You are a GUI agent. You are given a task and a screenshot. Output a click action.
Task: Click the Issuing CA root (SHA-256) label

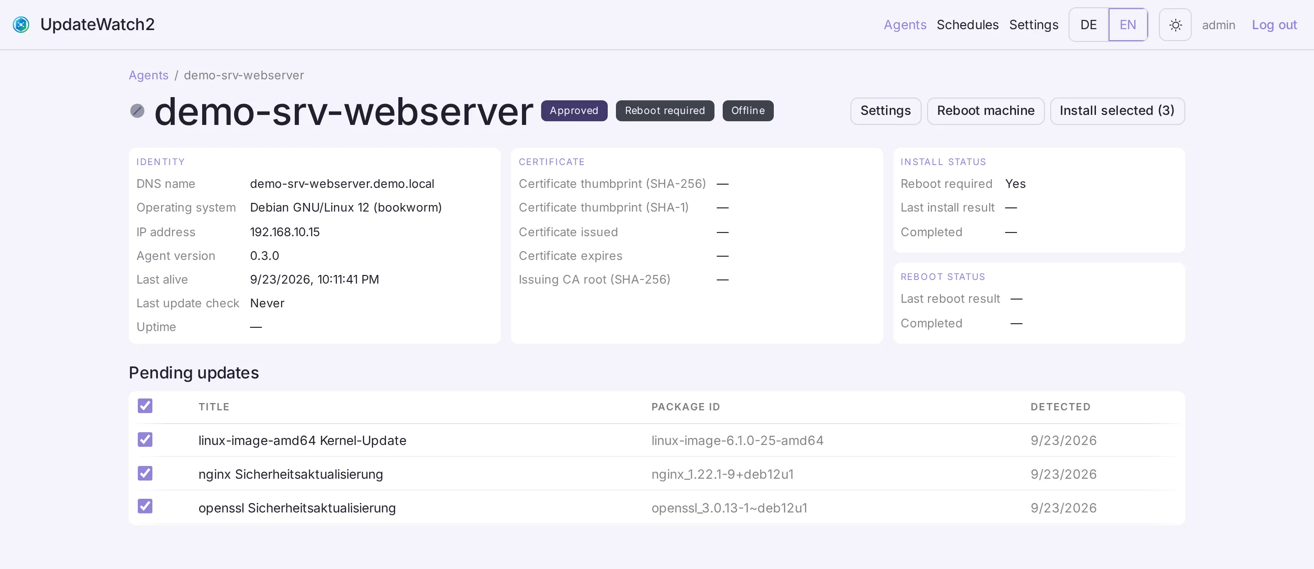pos(594,279)
